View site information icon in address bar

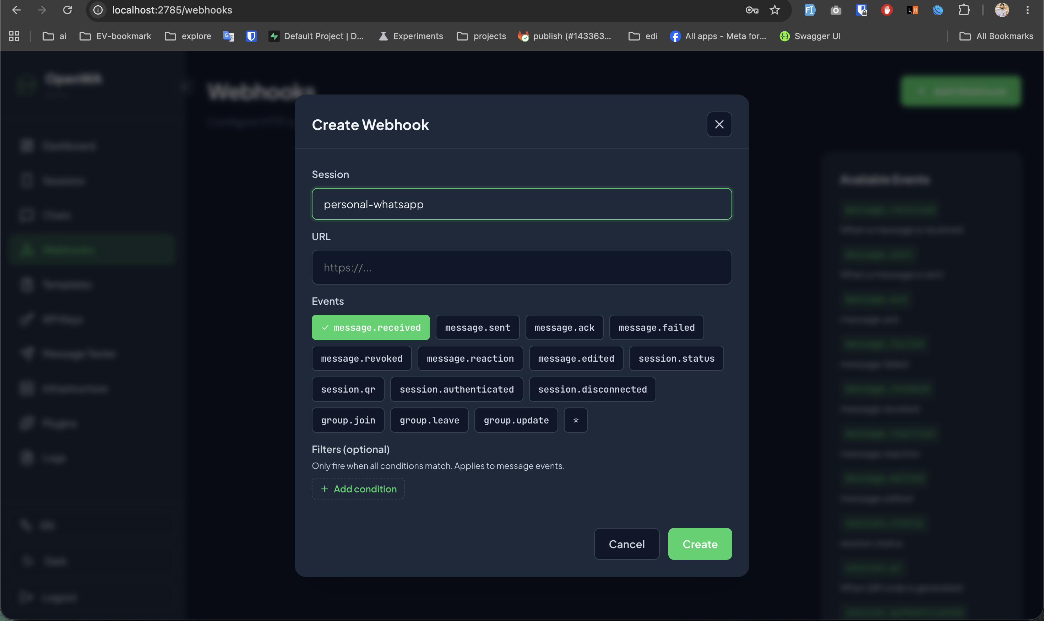98,10
